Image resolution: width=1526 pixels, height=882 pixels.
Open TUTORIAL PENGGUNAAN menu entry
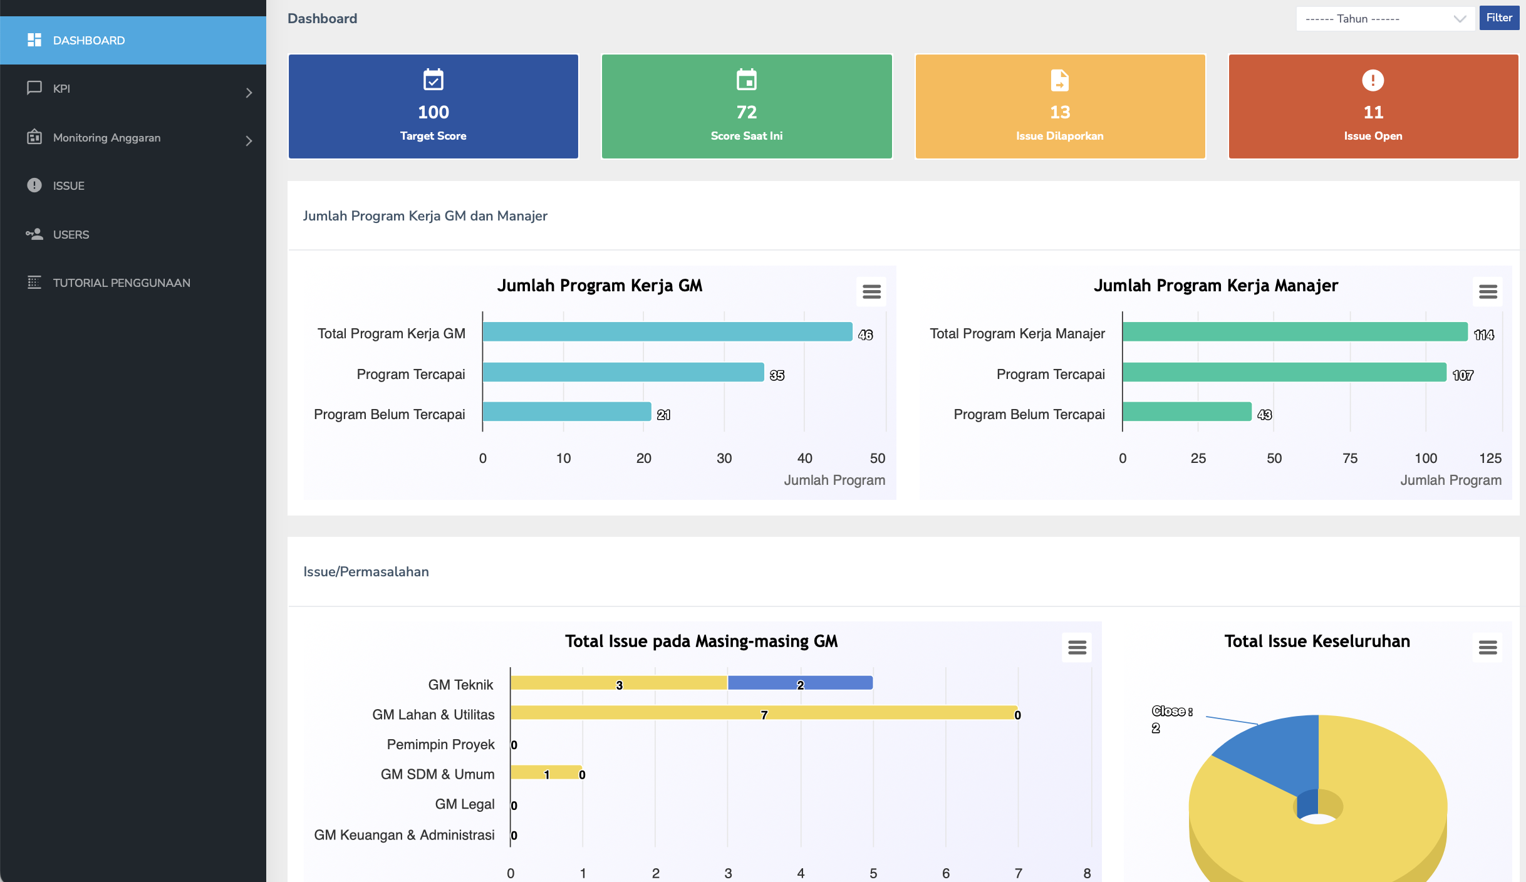tap(122, 283)
